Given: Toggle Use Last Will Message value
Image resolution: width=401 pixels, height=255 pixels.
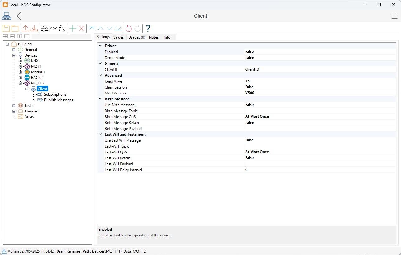Looking at the screenshot, I should pos(320,140).
